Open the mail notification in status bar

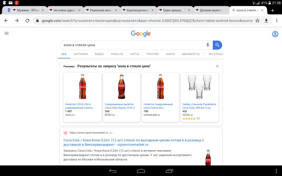11,3
